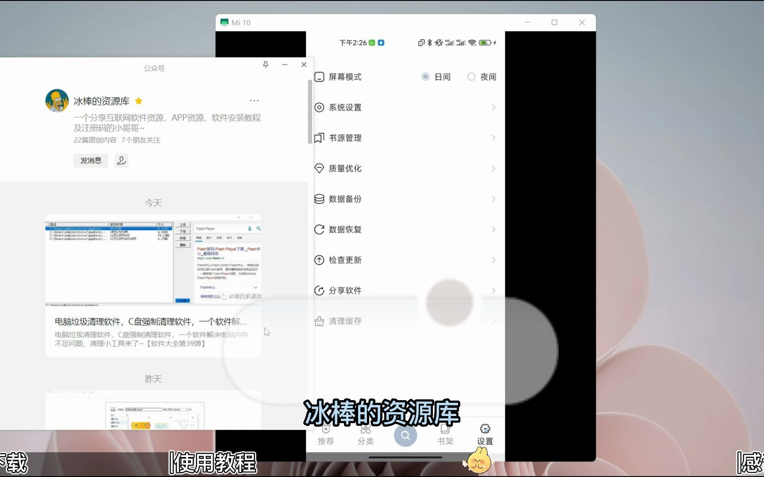
Task: Click the account name 冰棒的资源库
Action: (102, 101)
